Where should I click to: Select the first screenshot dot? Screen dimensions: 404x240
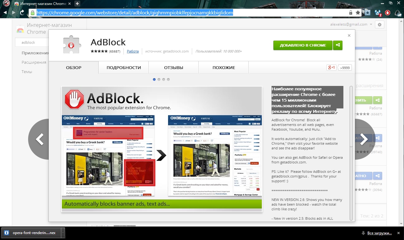pyautogui.click(x=154, y=79)
